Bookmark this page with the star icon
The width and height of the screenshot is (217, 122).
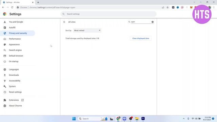click(167, 7)
